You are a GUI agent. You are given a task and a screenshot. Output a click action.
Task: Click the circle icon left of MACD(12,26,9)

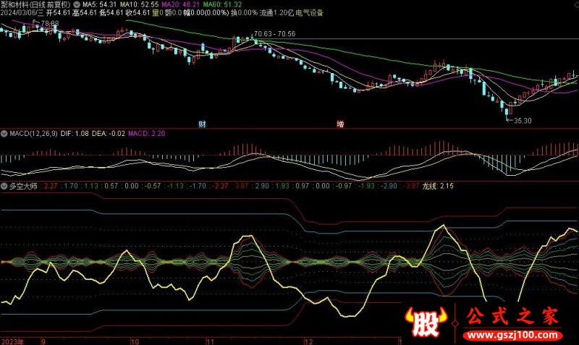4,134
